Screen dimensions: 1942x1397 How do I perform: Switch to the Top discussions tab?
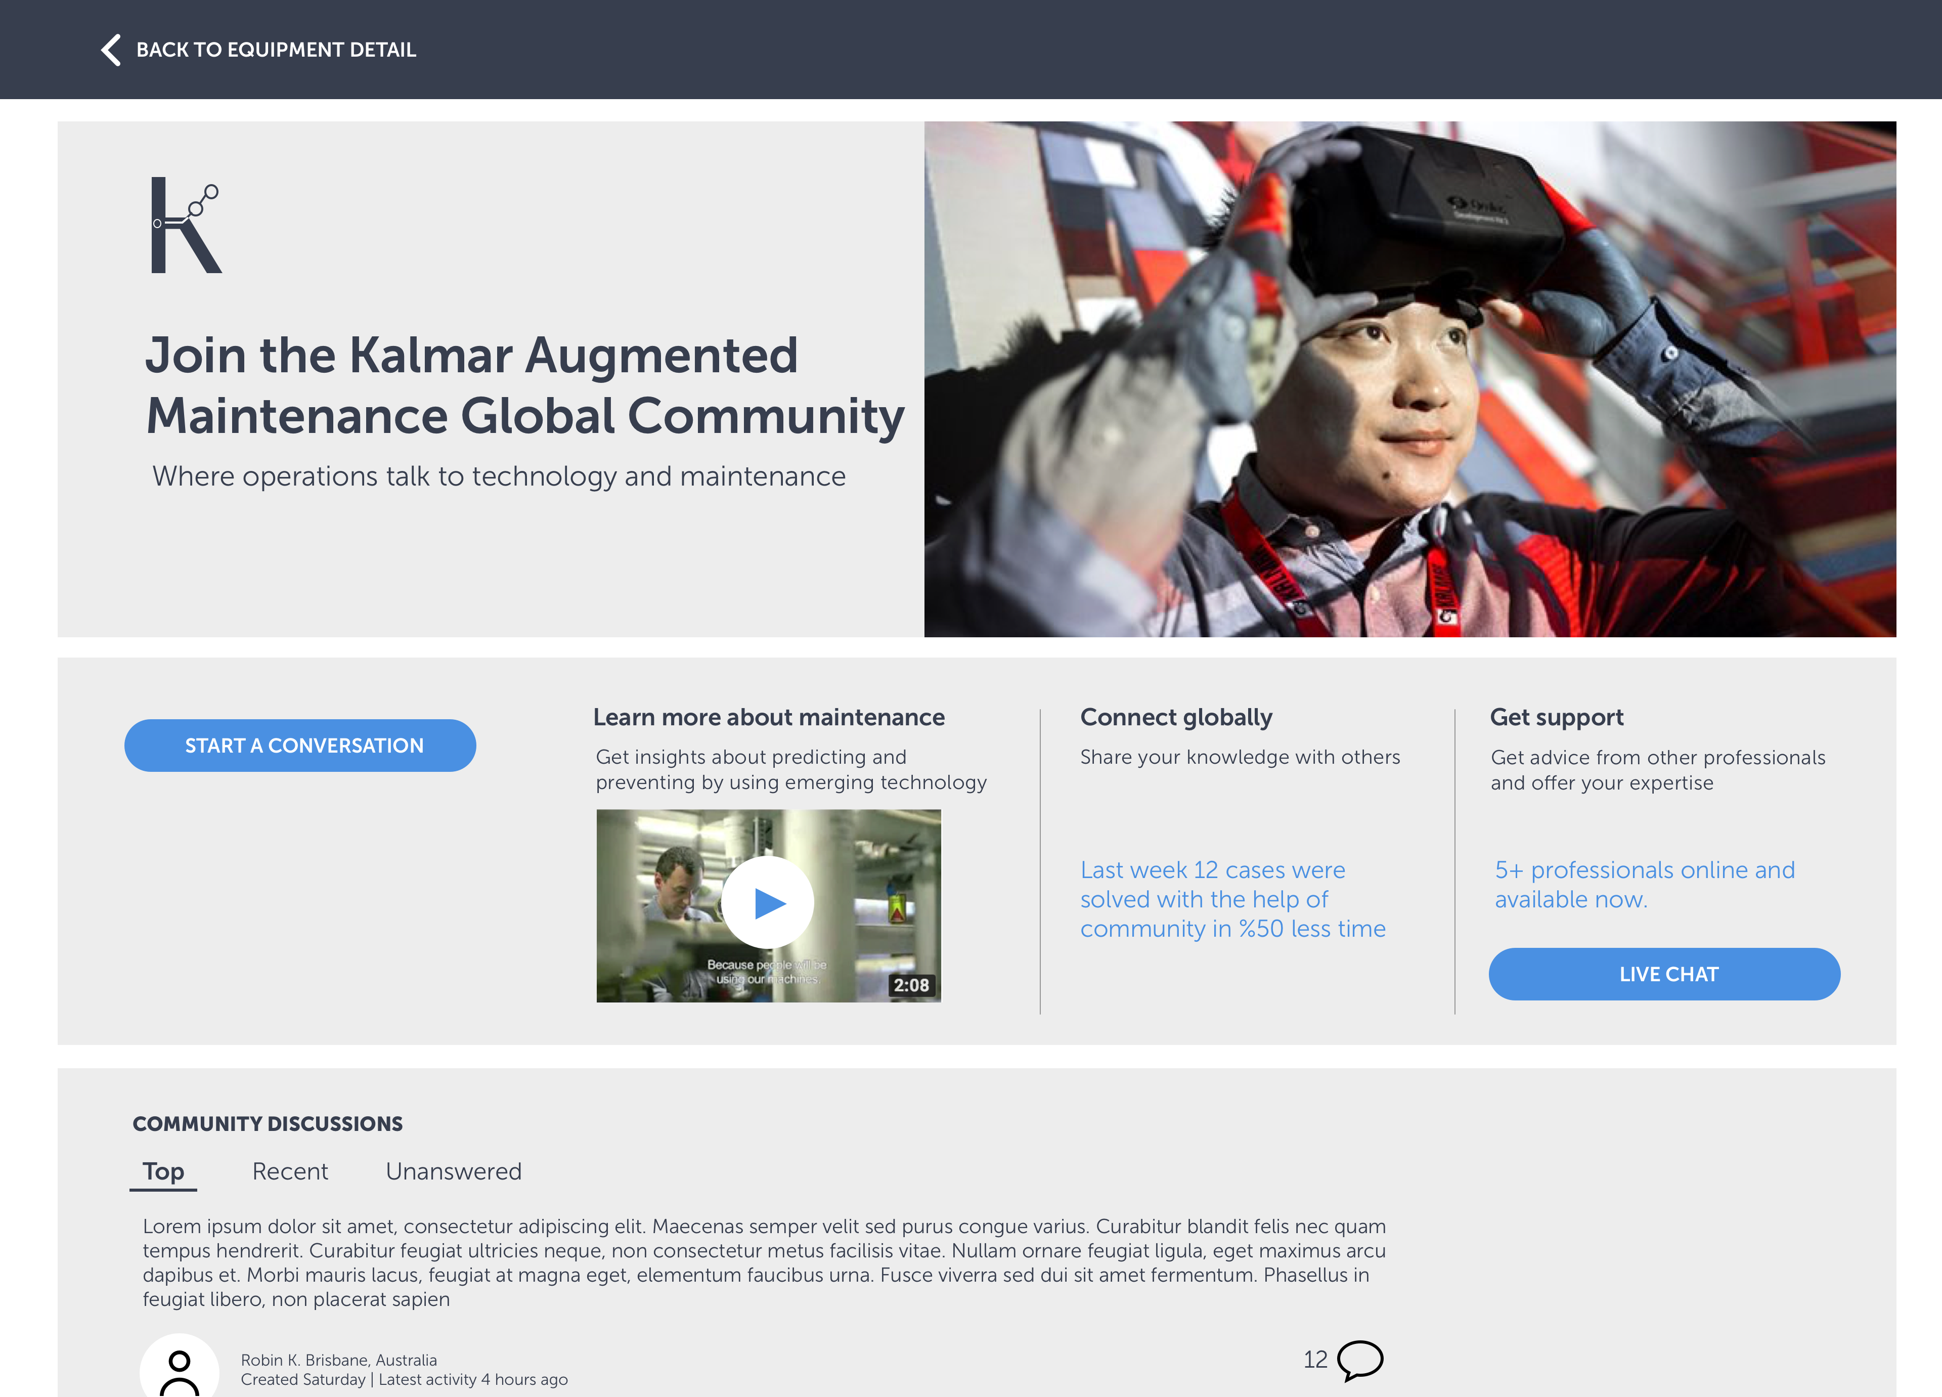click(163, 1171)
